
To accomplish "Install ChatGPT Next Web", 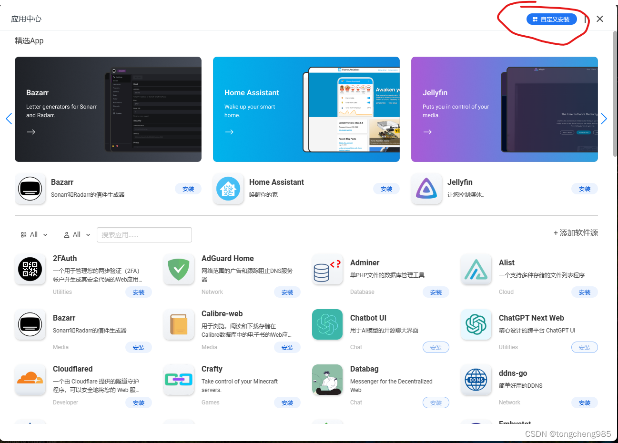I will point(585,348).
